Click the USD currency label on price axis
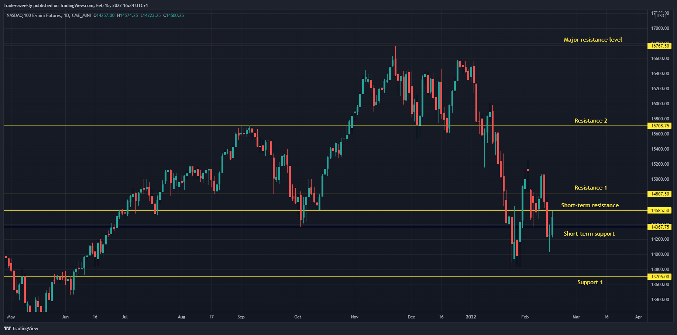Viewport: 677px width, 335px height. [660, 15]
